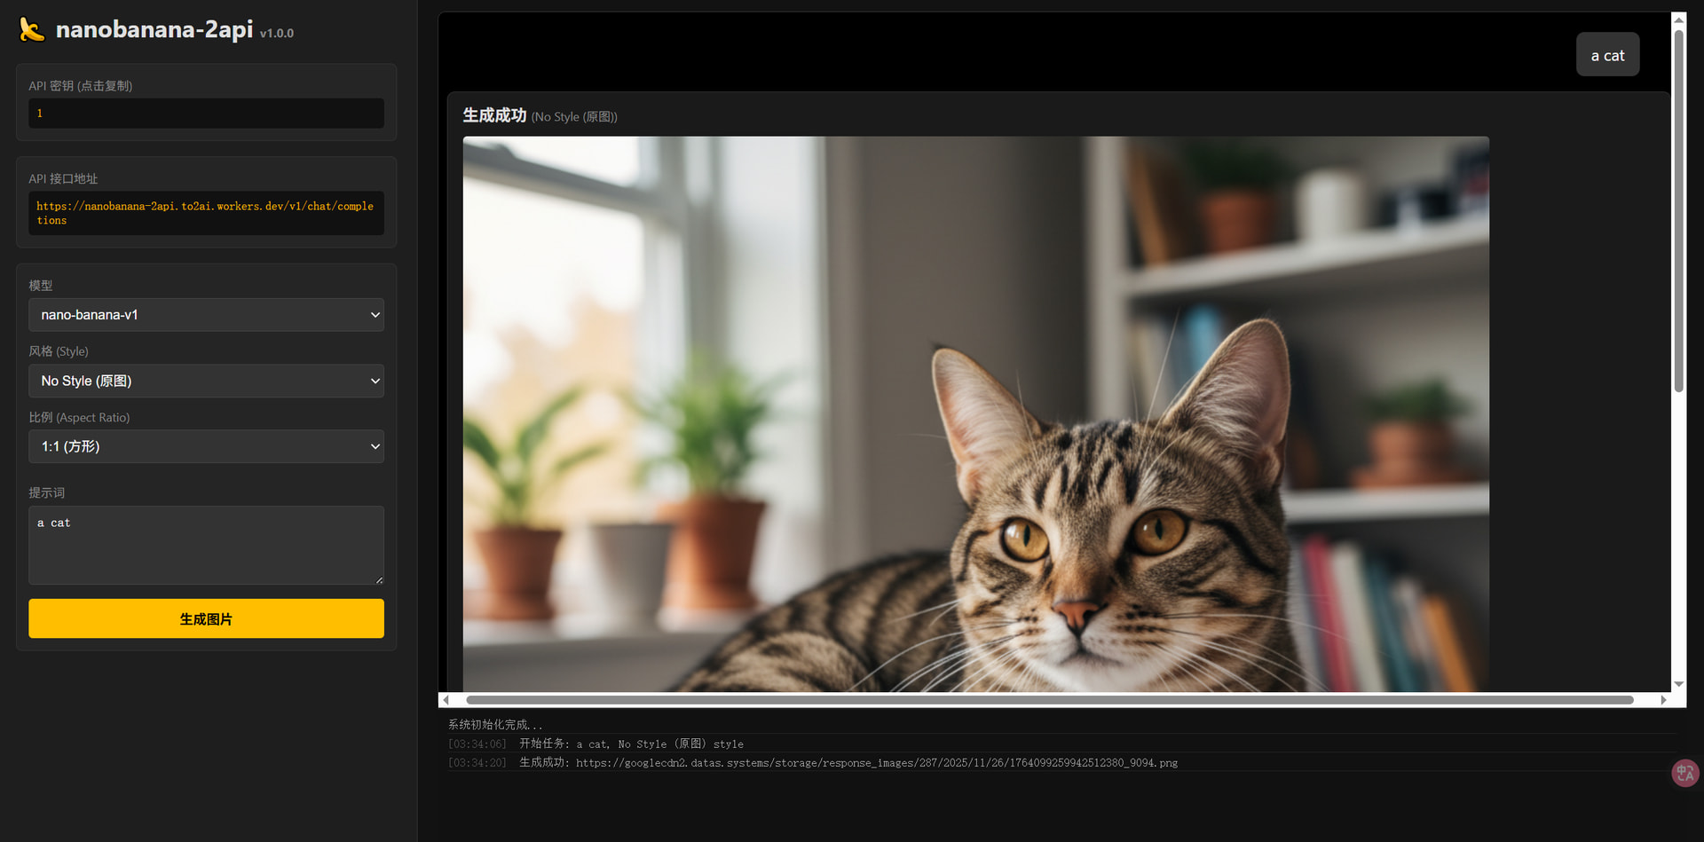Click the googlecdn2 image URL in the log
Viewport: 1704px width, 842px height.
876,763
